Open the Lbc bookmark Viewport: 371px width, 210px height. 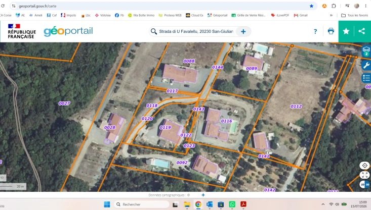click(x=86, y=15)
